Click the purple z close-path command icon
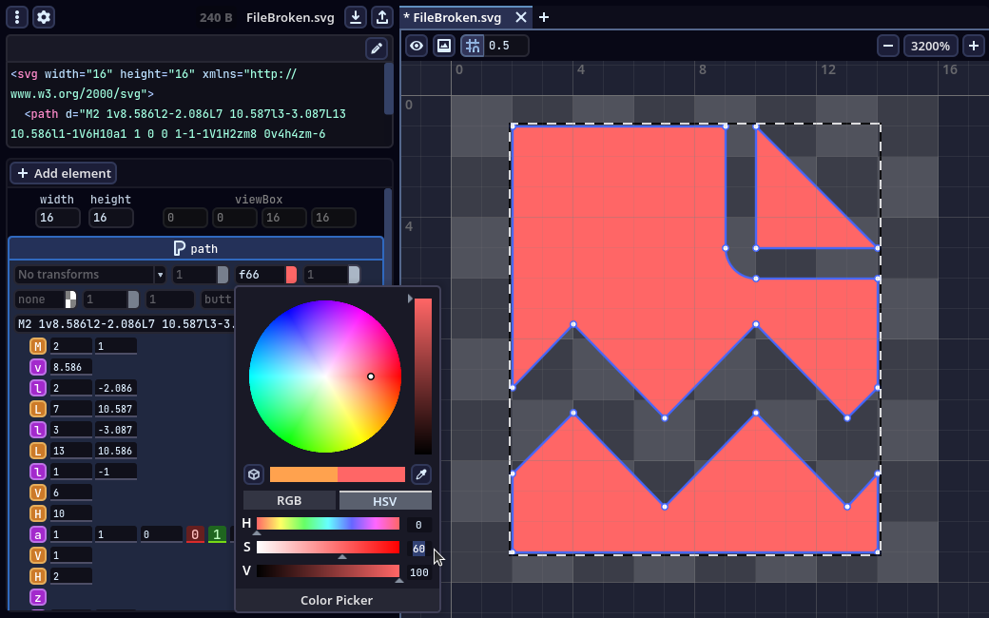 [38, 597]
